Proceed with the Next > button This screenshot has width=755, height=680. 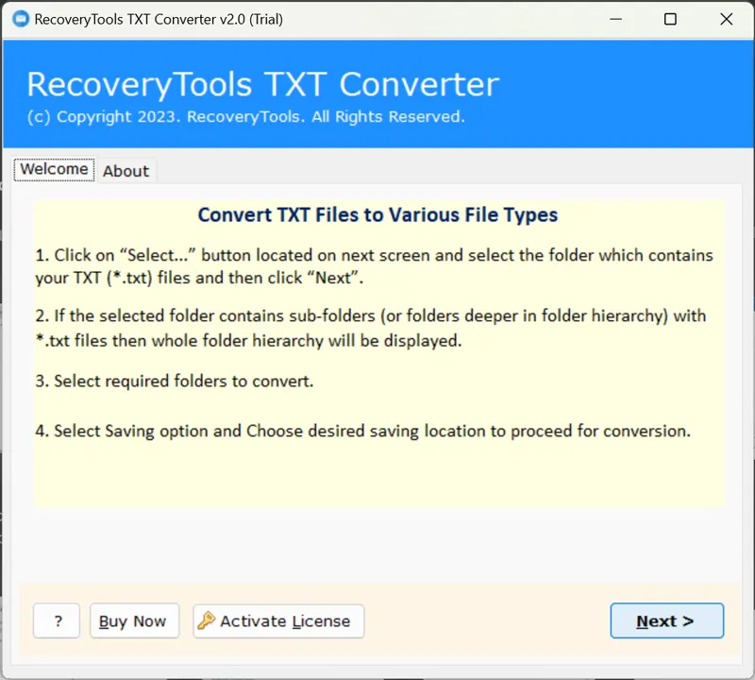(x=667, y=620)
